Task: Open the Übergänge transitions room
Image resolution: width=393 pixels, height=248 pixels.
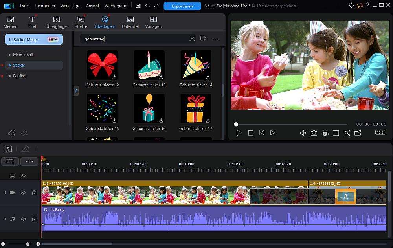Action: click(57, 22)
